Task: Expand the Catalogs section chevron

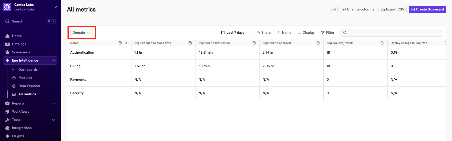Action: click(x=54, y=44)
